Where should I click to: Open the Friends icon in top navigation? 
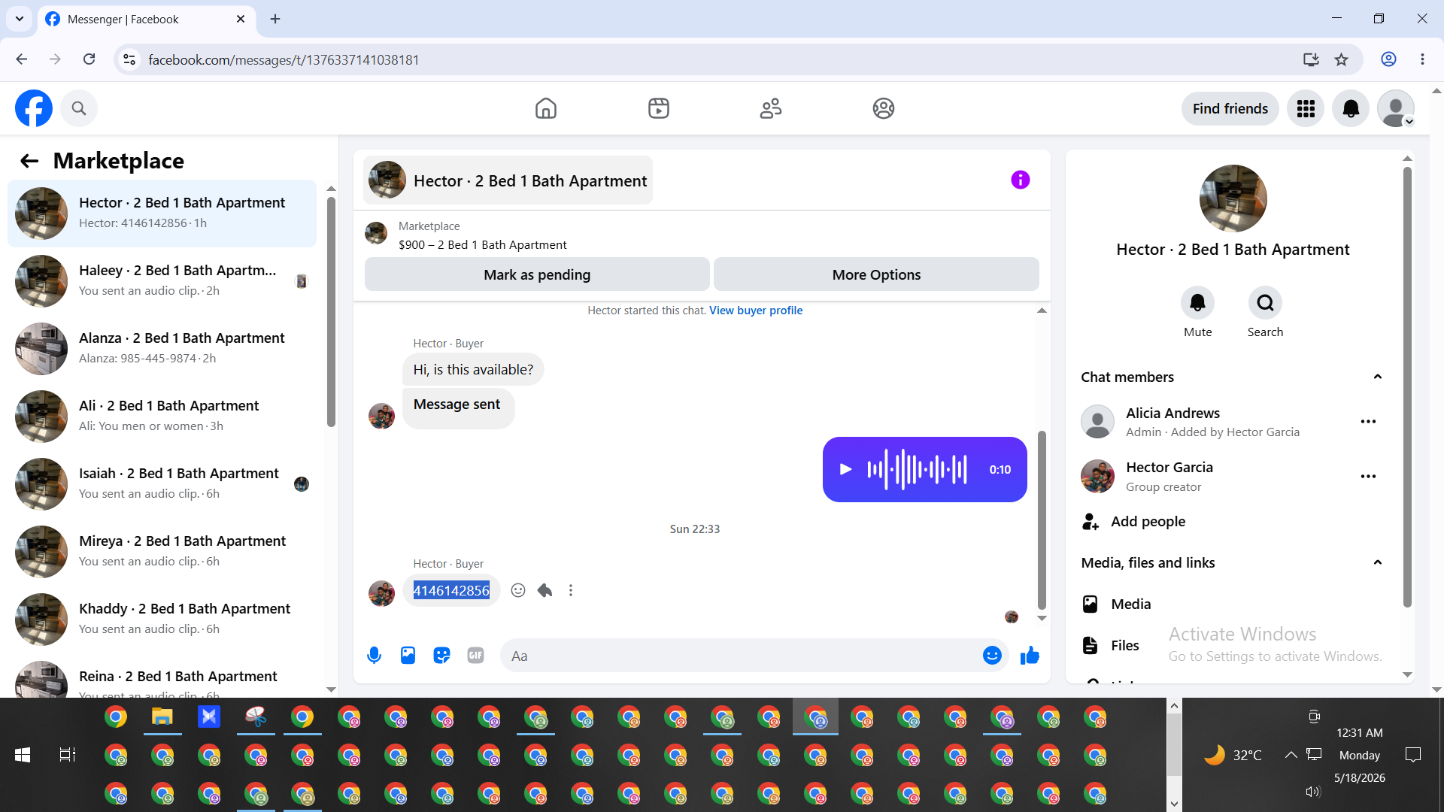(x=771, y=108)
